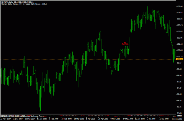
Task: Click the 103.85 price on the axis
Action: (x=180, y=19)
